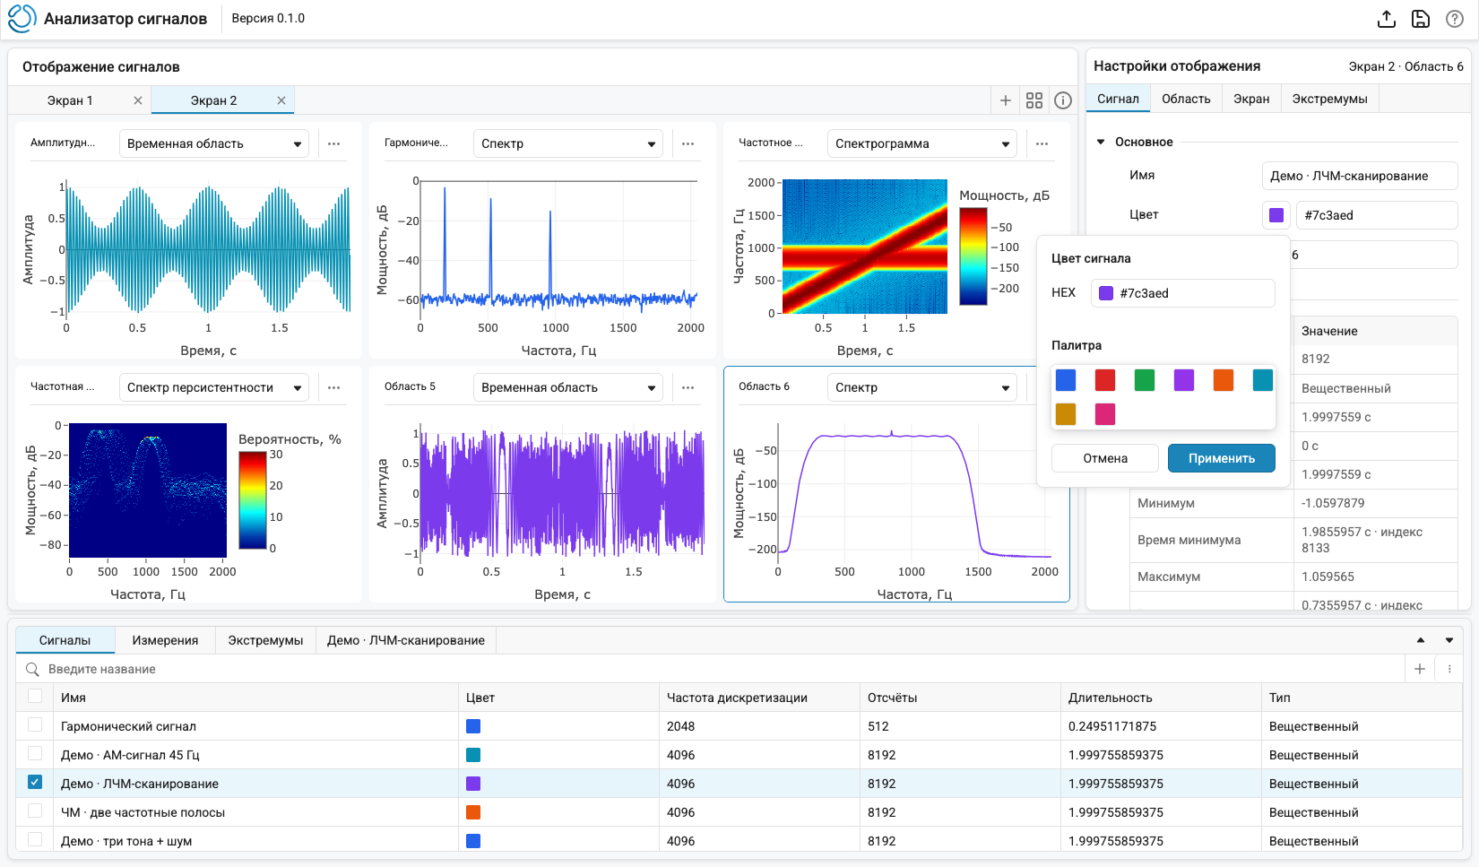Open the Спектр dropdown in Гармониче panel
The width and height of the screenshot is (1479, 867).
pyautogui.click(x=568, y=143)
